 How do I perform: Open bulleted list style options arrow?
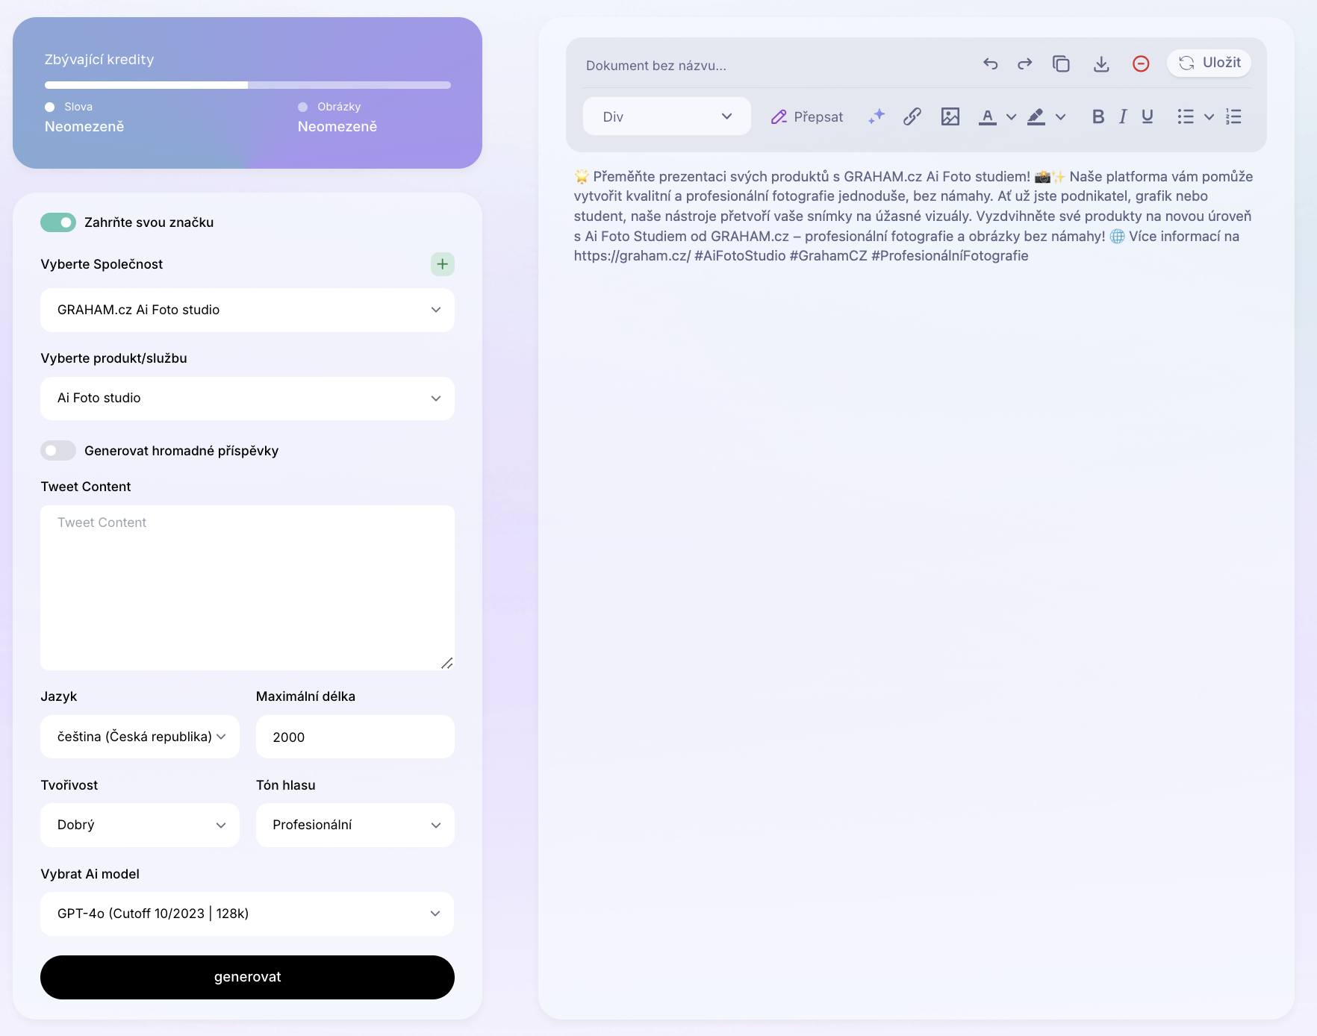click(1209, 116)
